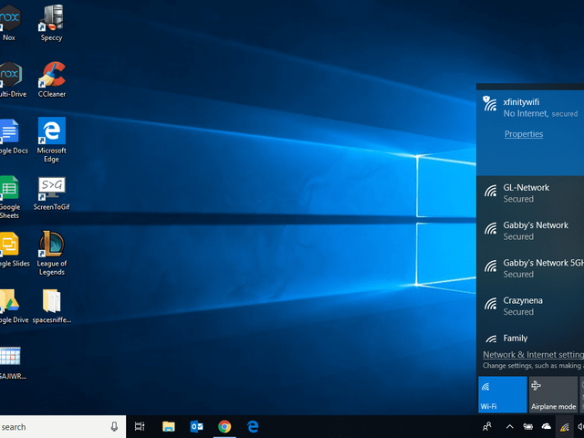The image size is (584, 438).
Task: Click the Task View taskbar button
Action: (140, 426)
